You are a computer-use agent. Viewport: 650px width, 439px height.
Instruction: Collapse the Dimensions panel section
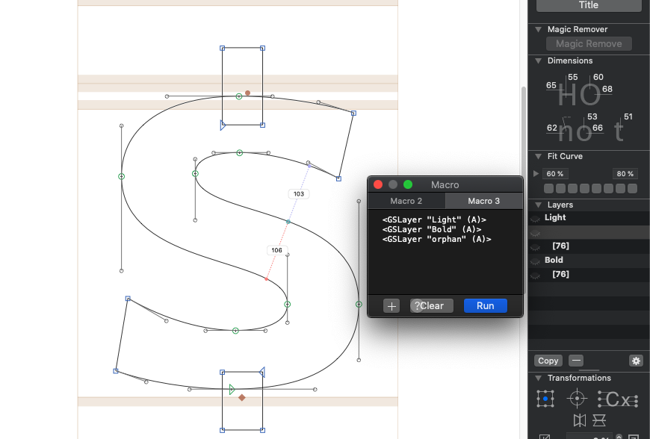(539, 61)
